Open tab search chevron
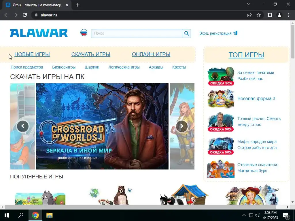This screenshot has width=295, height=221. (x=249, y=4)
